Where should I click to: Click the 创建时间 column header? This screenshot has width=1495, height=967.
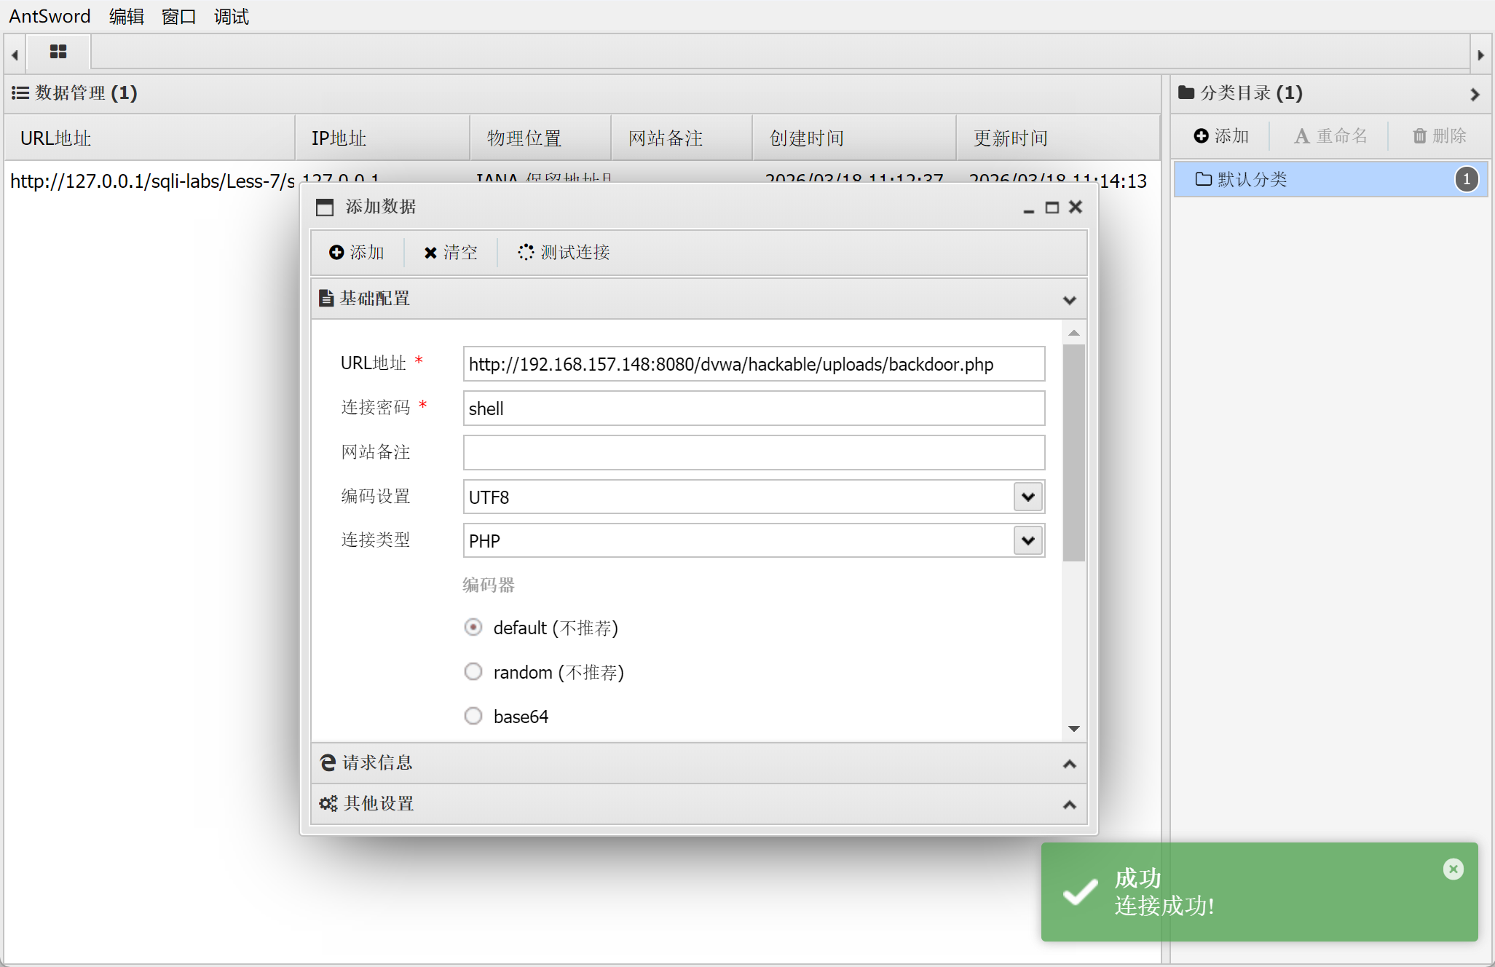coord(854,138)
